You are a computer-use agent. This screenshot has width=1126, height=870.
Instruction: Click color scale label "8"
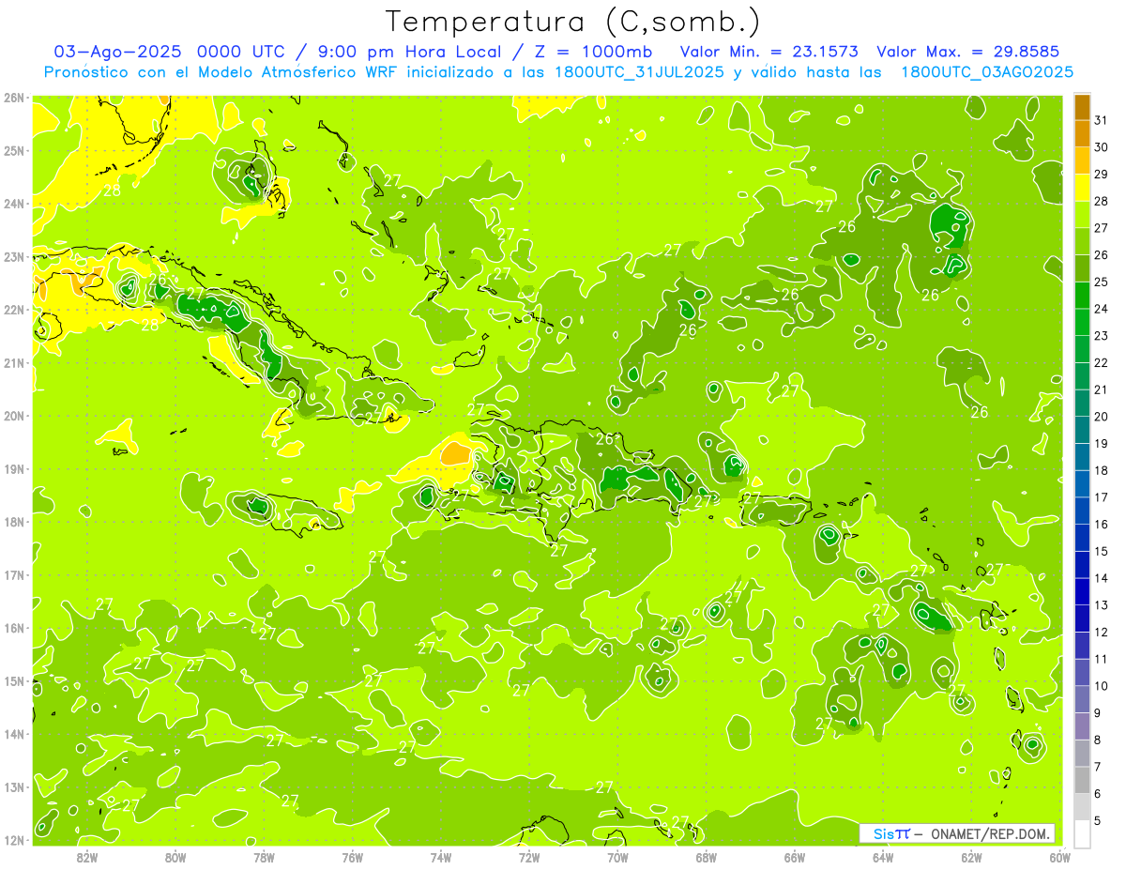click(x=1098, y=740)
